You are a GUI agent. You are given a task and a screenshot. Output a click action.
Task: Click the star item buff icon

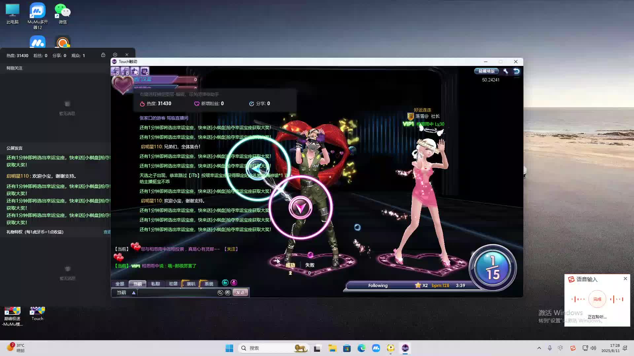point(135,71)
